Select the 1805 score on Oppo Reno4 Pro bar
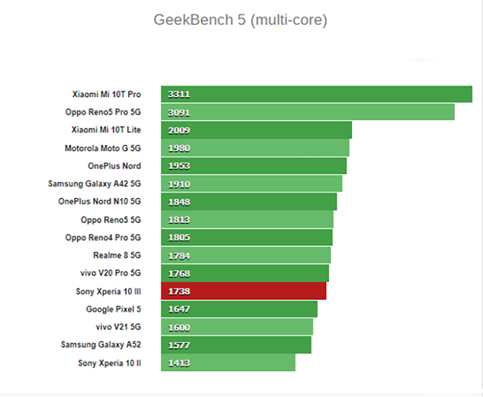Viewport: 483px width, 397px height. (x=179, y=238)
